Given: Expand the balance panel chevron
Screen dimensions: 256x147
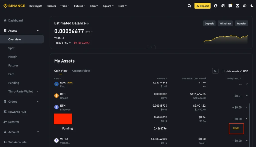Looking at the screenshot, I should 151,47.
